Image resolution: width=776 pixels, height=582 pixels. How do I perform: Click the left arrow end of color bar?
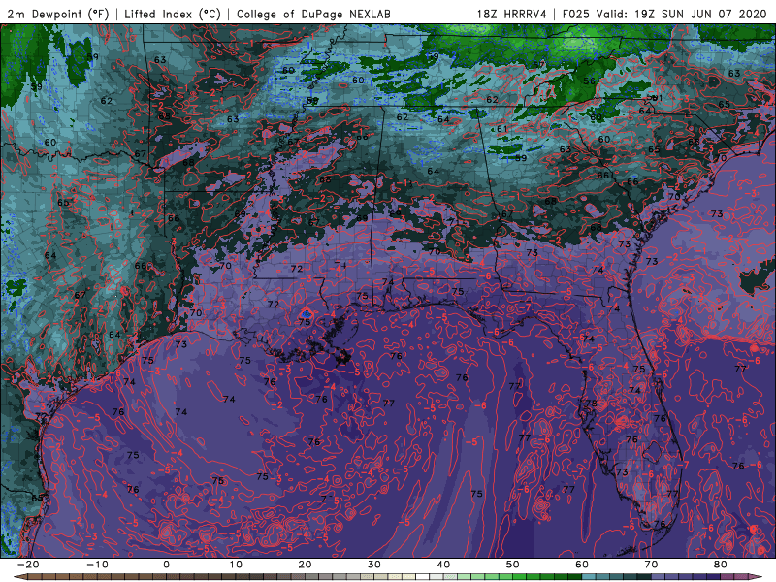[x=18, y=577]
